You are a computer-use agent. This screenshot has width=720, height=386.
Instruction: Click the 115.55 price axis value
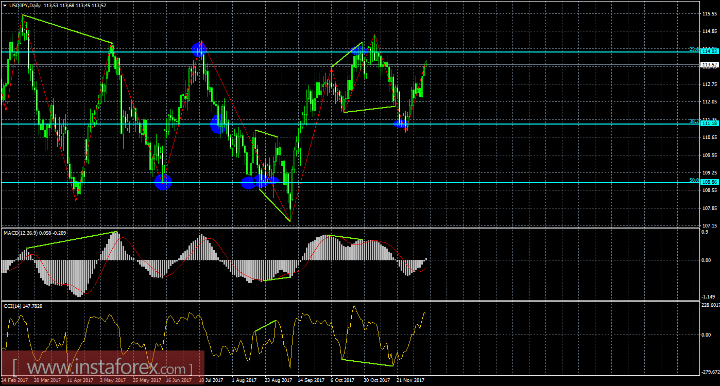(x=710, y=14)
